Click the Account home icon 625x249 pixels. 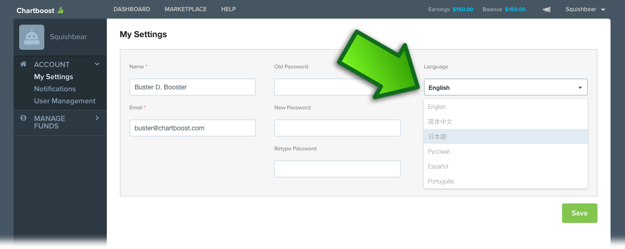23,64
